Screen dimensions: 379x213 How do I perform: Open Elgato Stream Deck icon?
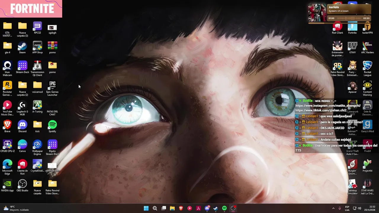52,148
